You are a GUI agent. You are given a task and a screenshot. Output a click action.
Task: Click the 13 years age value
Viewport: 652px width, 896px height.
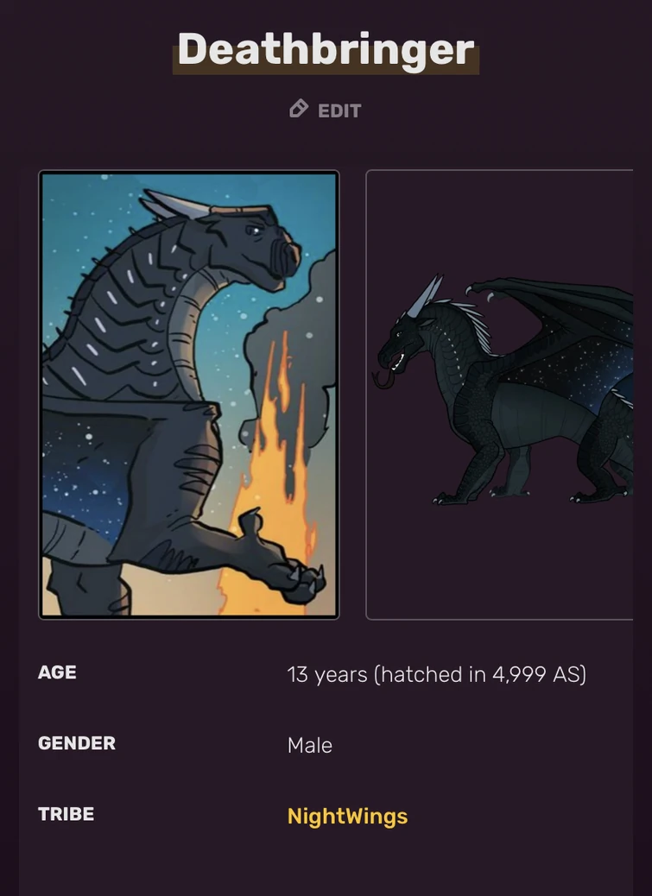[326, 674]
